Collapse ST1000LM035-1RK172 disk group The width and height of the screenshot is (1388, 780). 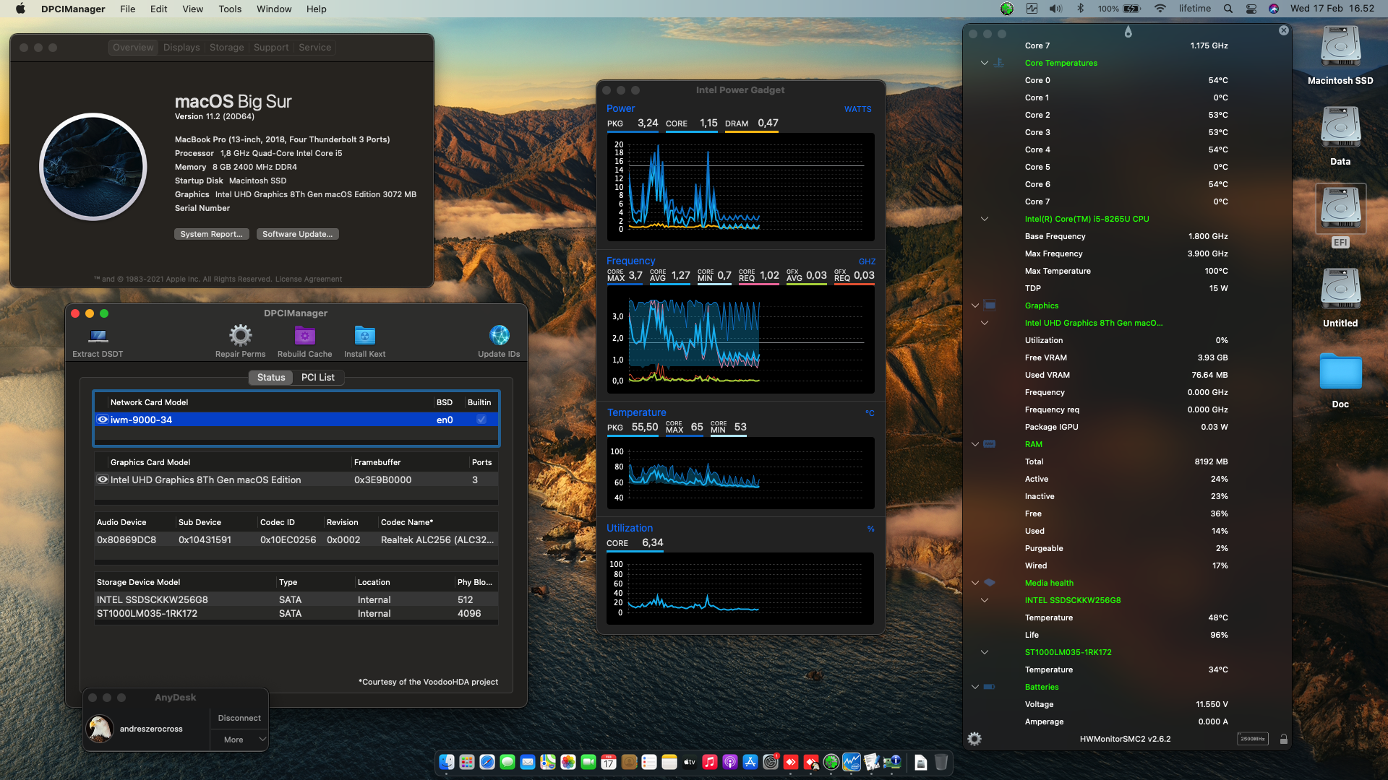(x=985, y=652)
